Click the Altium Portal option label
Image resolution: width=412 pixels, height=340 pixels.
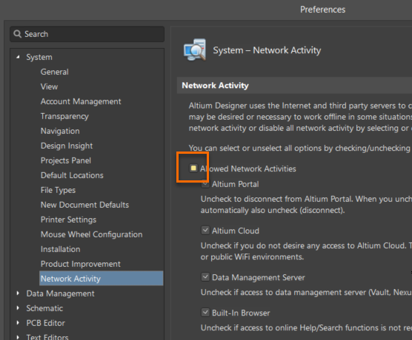[x=236, y=184]
